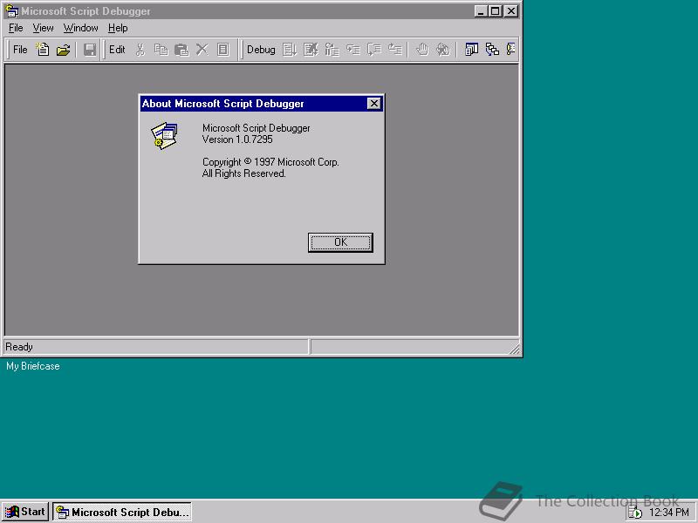Select Microsoft Script Debugger taskbar button
Screen dimensions: 698x523
coord(122,512)
